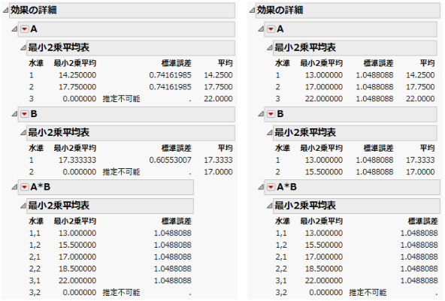The height and width of the screenshot is (301, 445).
Task: Click 標準誤差 header of left A*B table
Action: (x=177, y=221)
